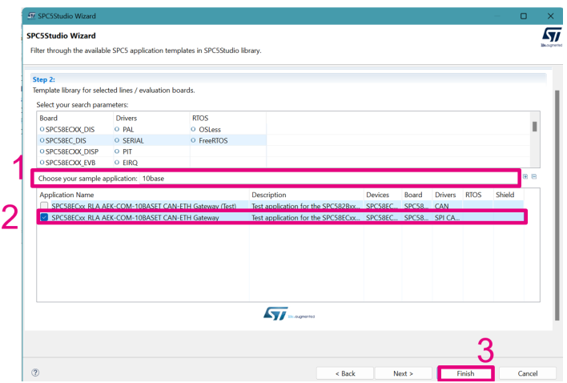The width and height of the screenshot is (567, 383).
Task: Click the Cancel button
Action: 527,373
